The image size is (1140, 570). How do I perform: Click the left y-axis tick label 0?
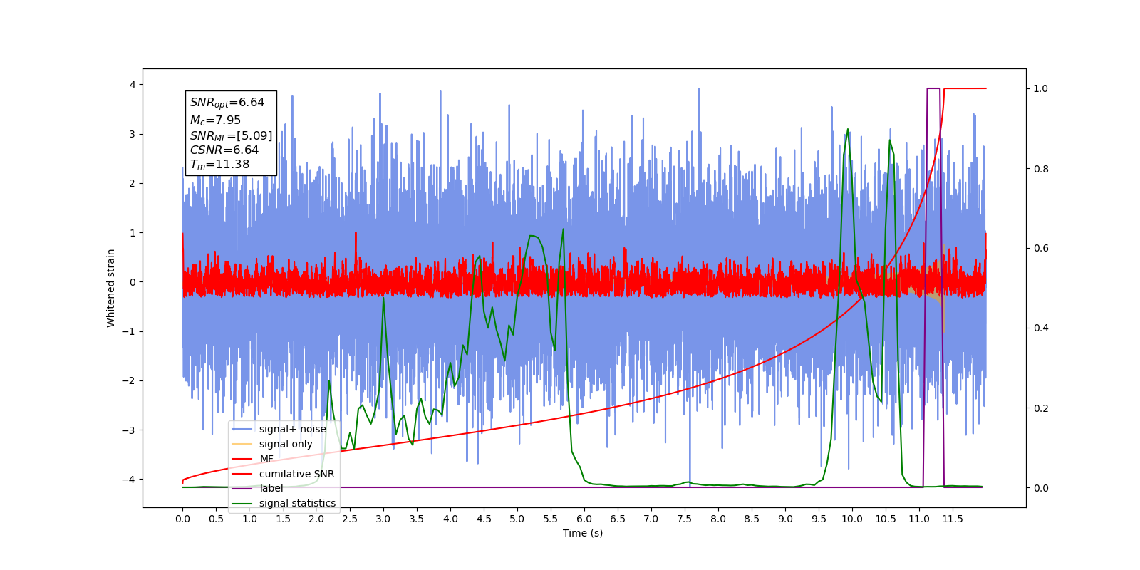point(132,282)
